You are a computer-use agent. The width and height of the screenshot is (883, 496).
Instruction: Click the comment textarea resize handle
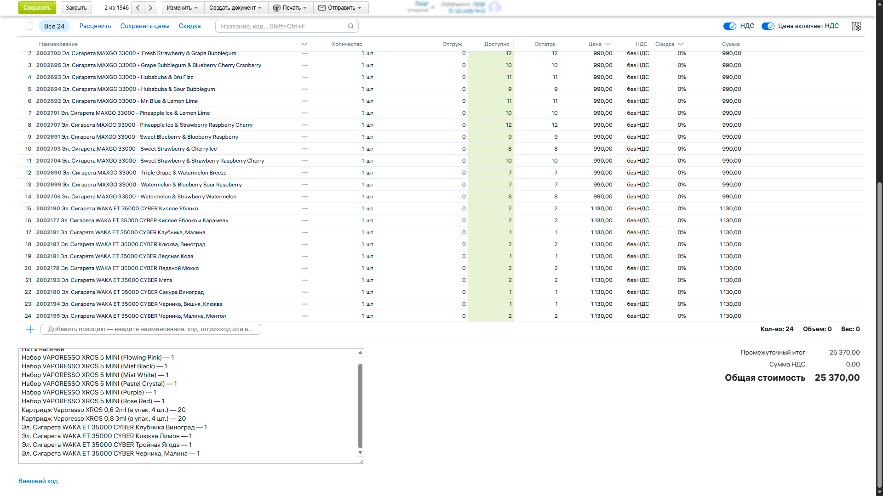361,461
